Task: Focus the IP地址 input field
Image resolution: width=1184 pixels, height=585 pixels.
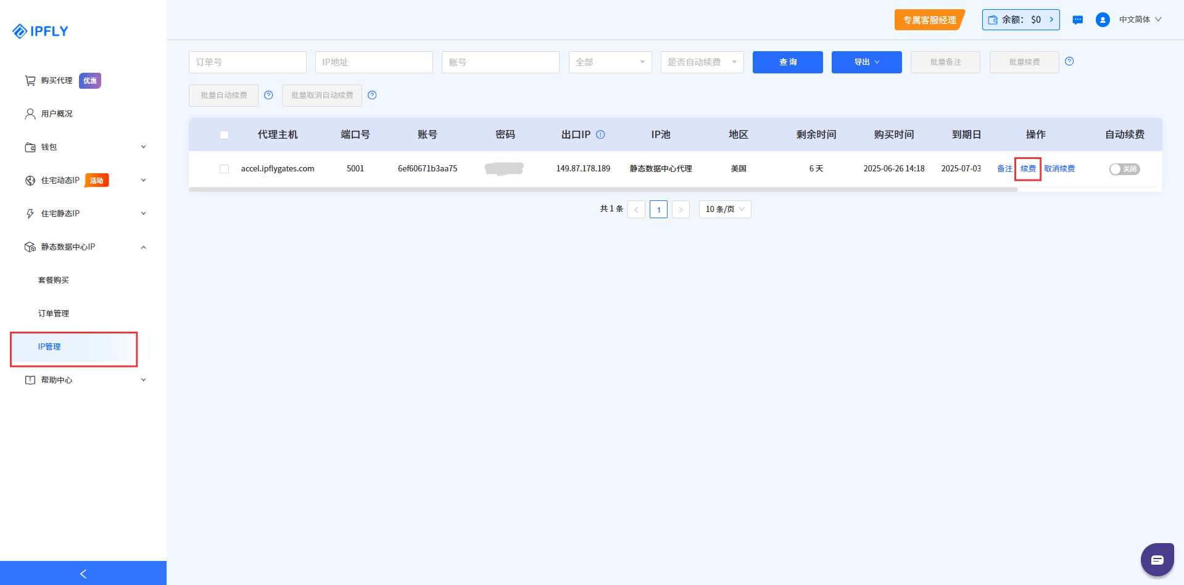Action: 374,62
